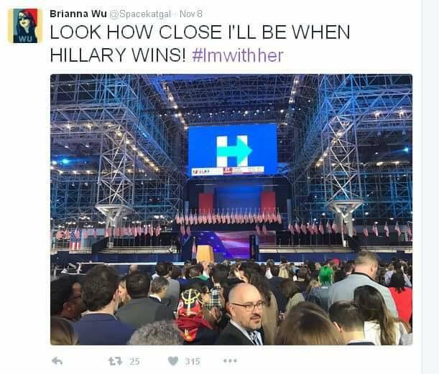This screenshot has height=374, width=439.
Task: Like the tweet with the heart icon
Action: click(173, 361)
